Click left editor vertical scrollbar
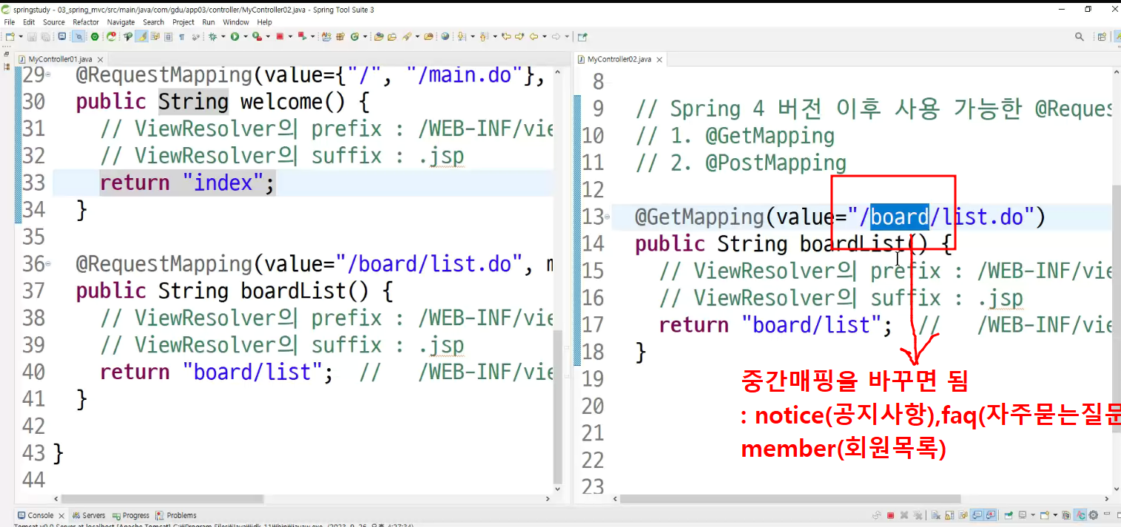This screenshot has width=1121, height=527. click(559, 405)
